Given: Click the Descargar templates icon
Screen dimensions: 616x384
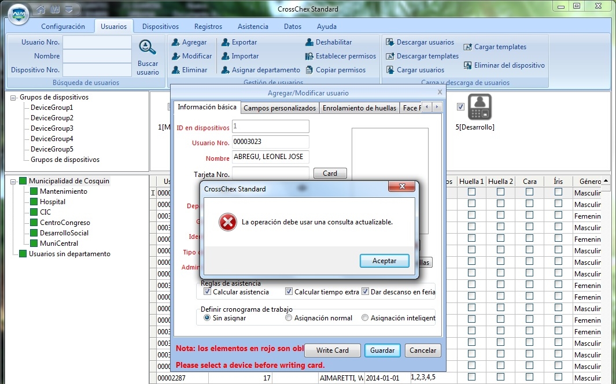Looking at the screenshot, I should pyautogui.click(x=390, y=56).
